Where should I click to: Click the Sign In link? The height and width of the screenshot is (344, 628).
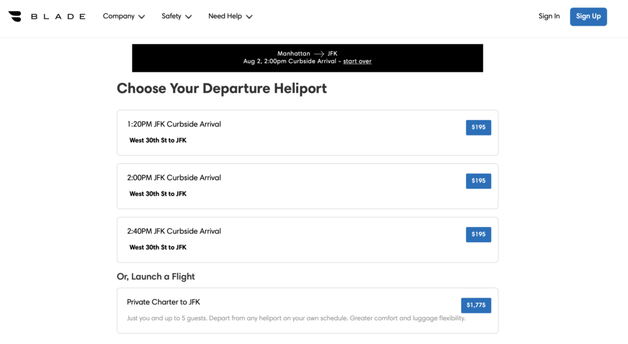(549, 17)
